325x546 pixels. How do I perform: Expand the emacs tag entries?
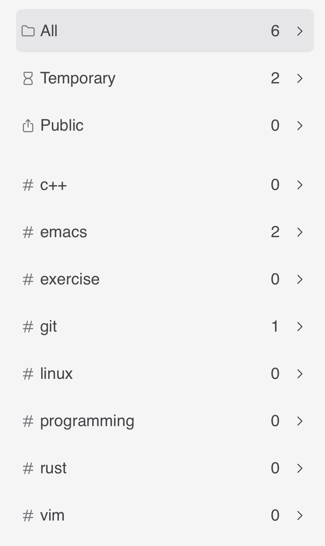pos(300,231)
